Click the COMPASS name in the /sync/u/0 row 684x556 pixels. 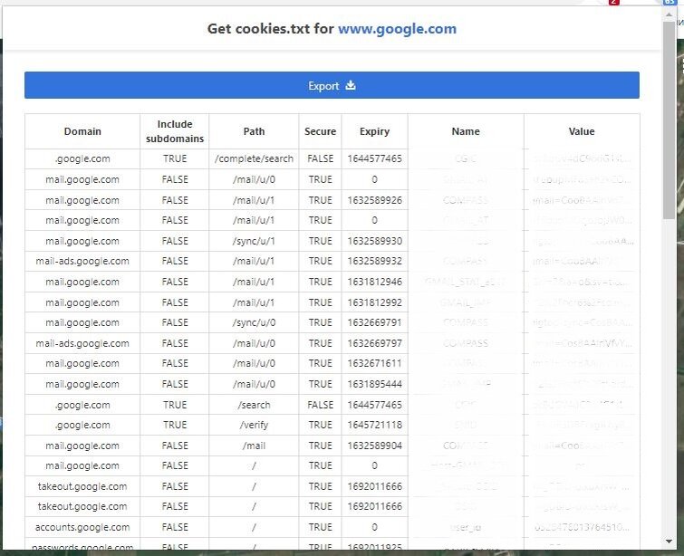click(466, 322)
